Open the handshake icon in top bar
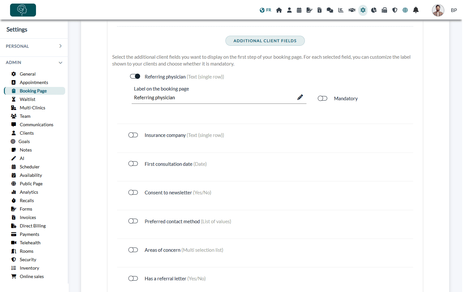Screen dimensions: 467x292 (352, 10)
